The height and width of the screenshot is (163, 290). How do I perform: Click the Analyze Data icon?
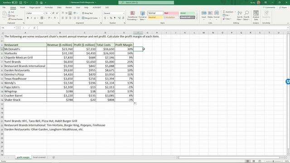(x=256, y=15)
